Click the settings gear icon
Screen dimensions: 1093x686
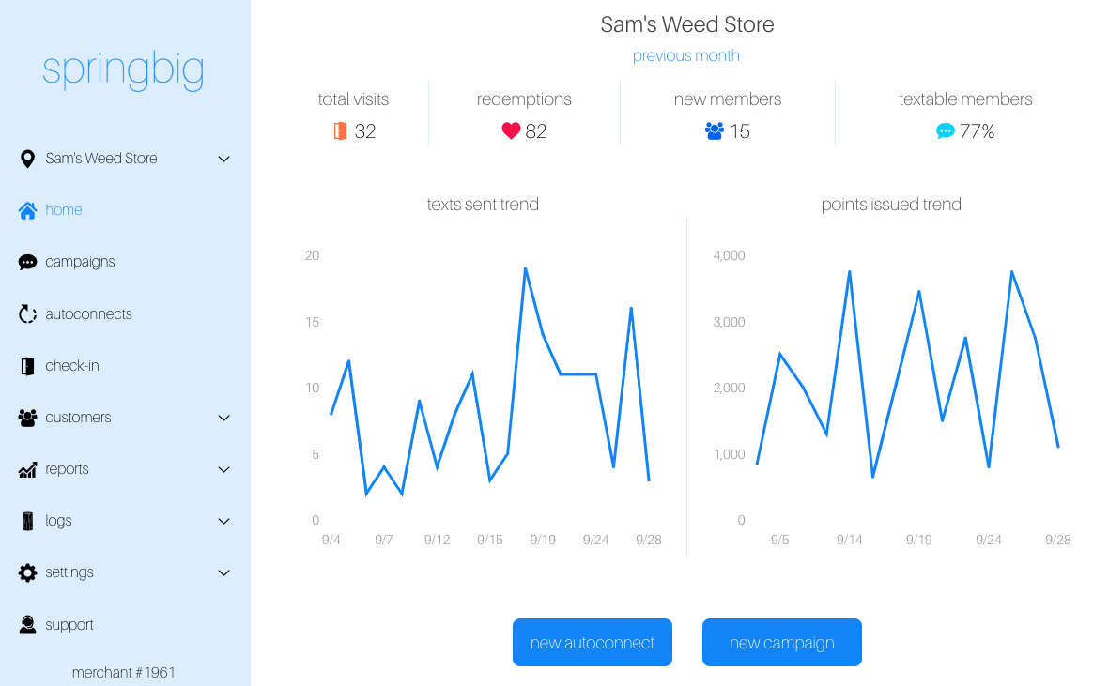click(27, 572)
